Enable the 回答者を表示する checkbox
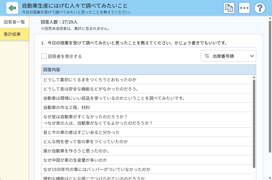Viewport: 272px width, 180px height. 44,56
